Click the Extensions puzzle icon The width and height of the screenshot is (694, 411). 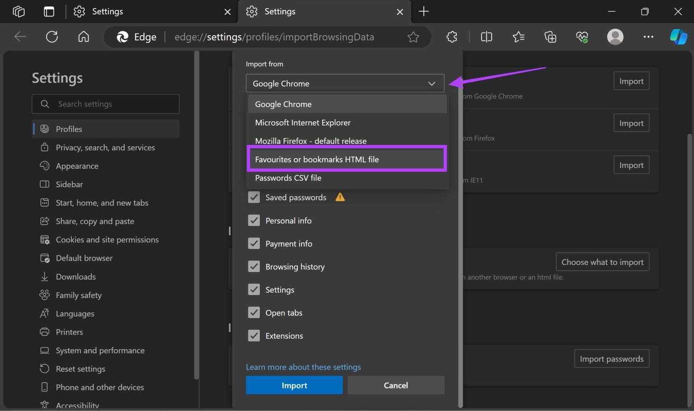(x=451, y=37)
